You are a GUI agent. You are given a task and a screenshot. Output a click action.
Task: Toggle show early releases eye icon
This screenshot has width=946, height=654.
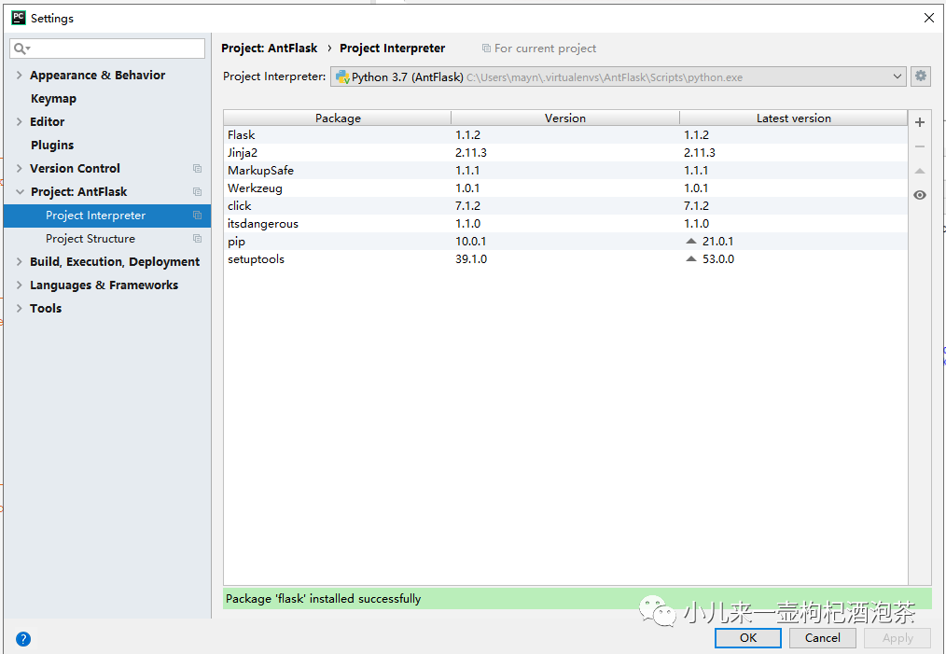920,195
